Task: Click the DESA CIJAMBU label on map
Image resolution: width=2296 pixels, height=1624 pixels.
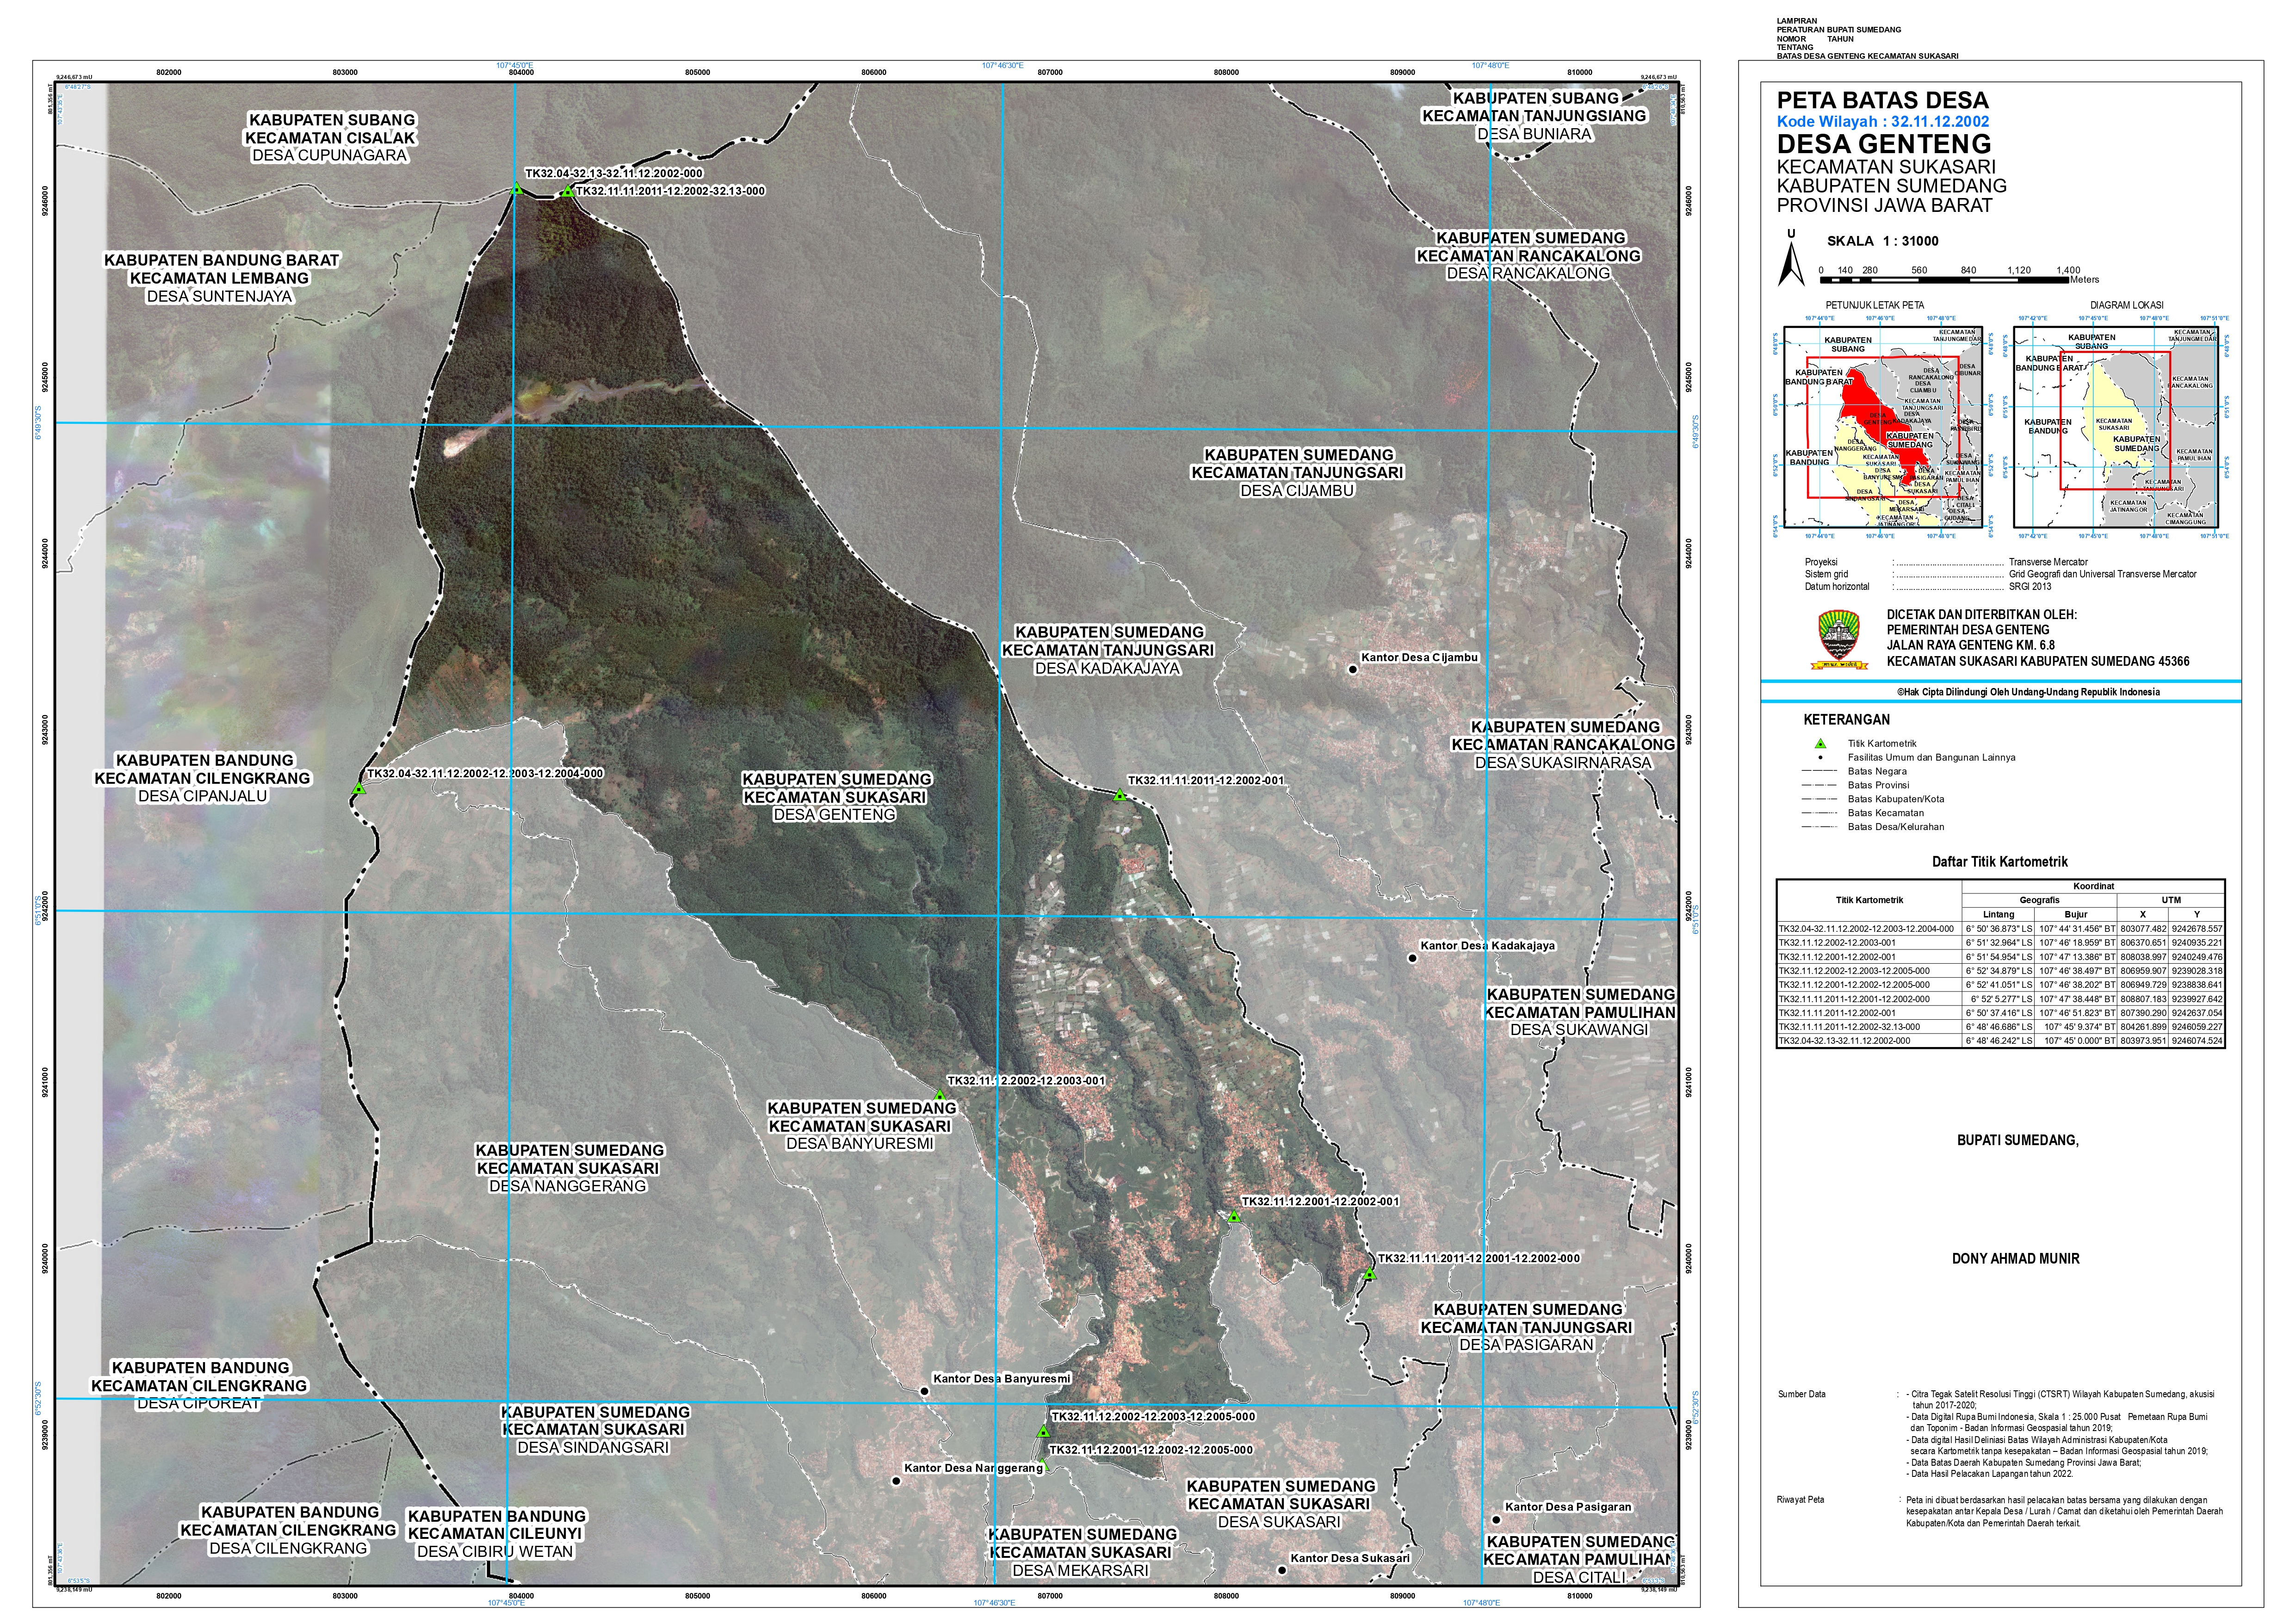Action: pos(1297,491)
